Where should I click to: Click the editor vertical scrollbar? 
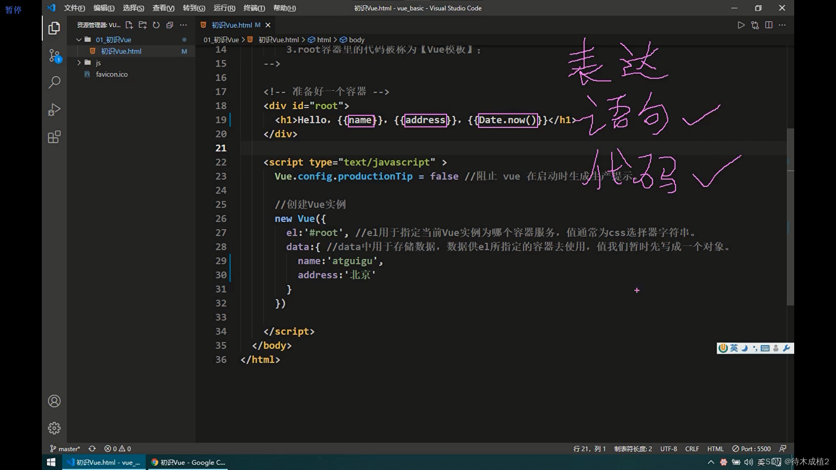coord(790,217)
